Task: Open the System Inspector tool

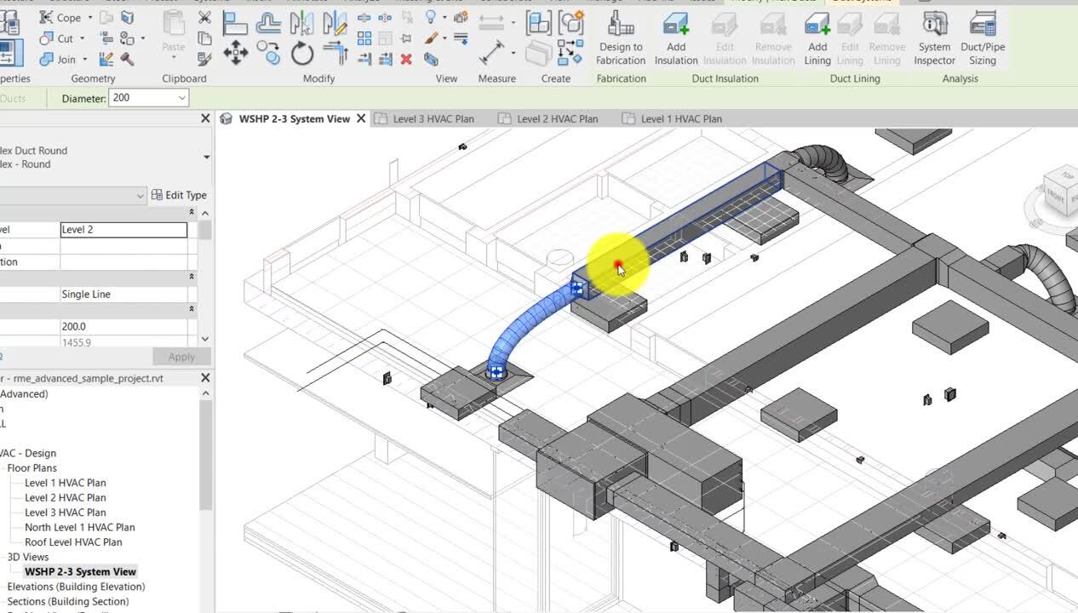Action: (x=933, y=38)
